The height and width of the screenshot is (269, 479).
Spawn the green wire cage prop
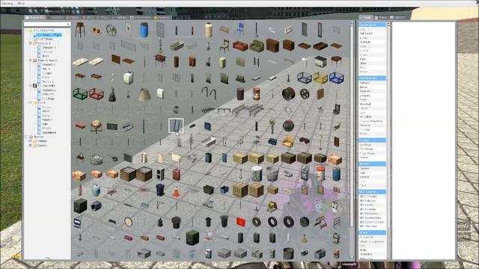pos(80,93)
